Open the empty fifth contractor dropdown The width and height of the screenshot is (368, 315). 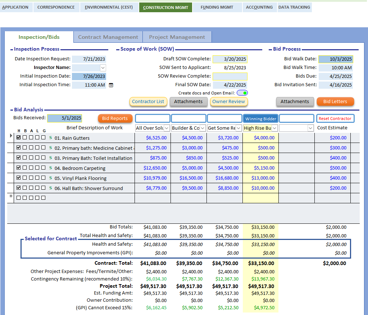click(310, 128)
